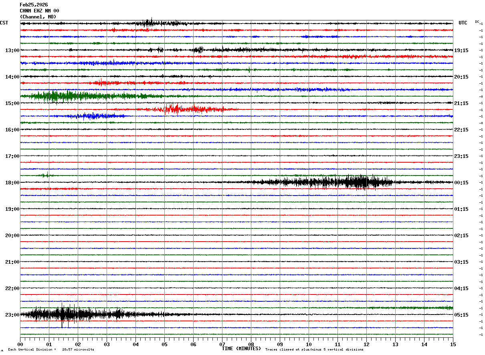Select the 17:00 CST time label
Screen dimensions: 485x355
(x=12, y=156)
